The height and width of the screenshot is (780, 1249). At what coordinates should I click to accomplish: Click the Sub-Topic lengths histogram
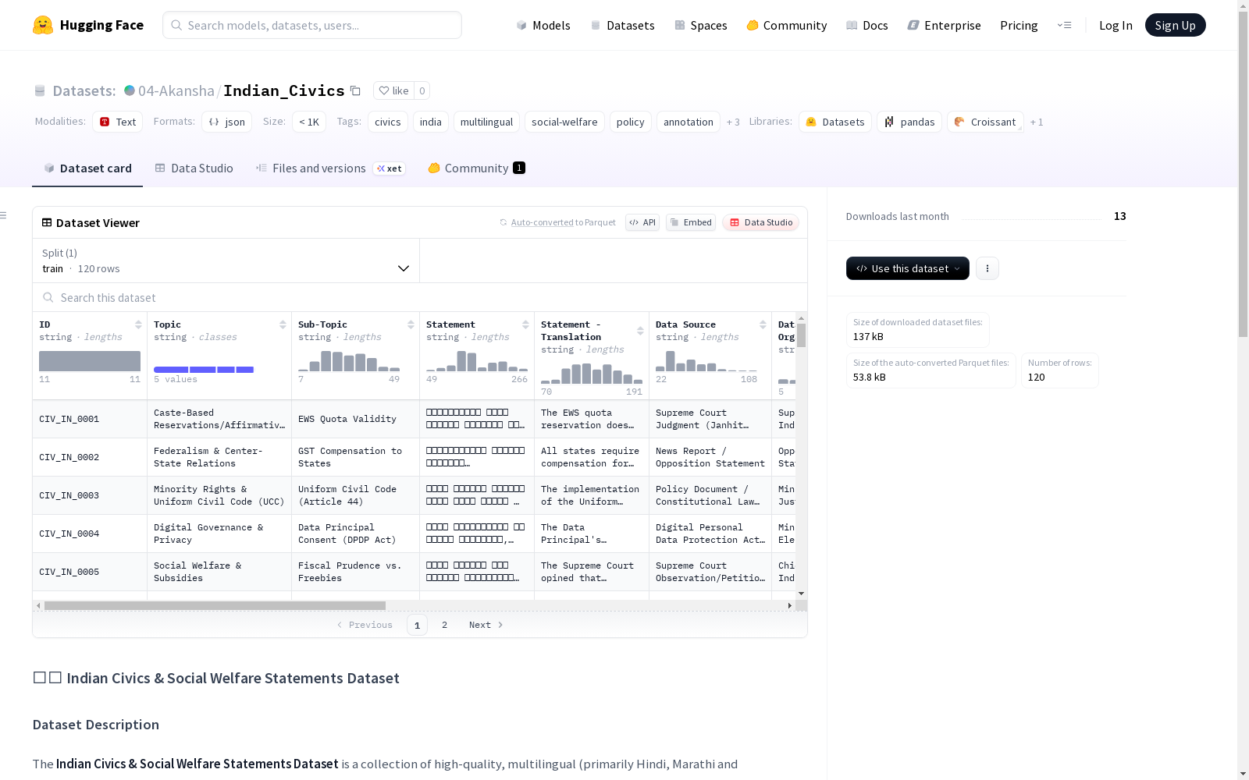click(x=349, y=360)
